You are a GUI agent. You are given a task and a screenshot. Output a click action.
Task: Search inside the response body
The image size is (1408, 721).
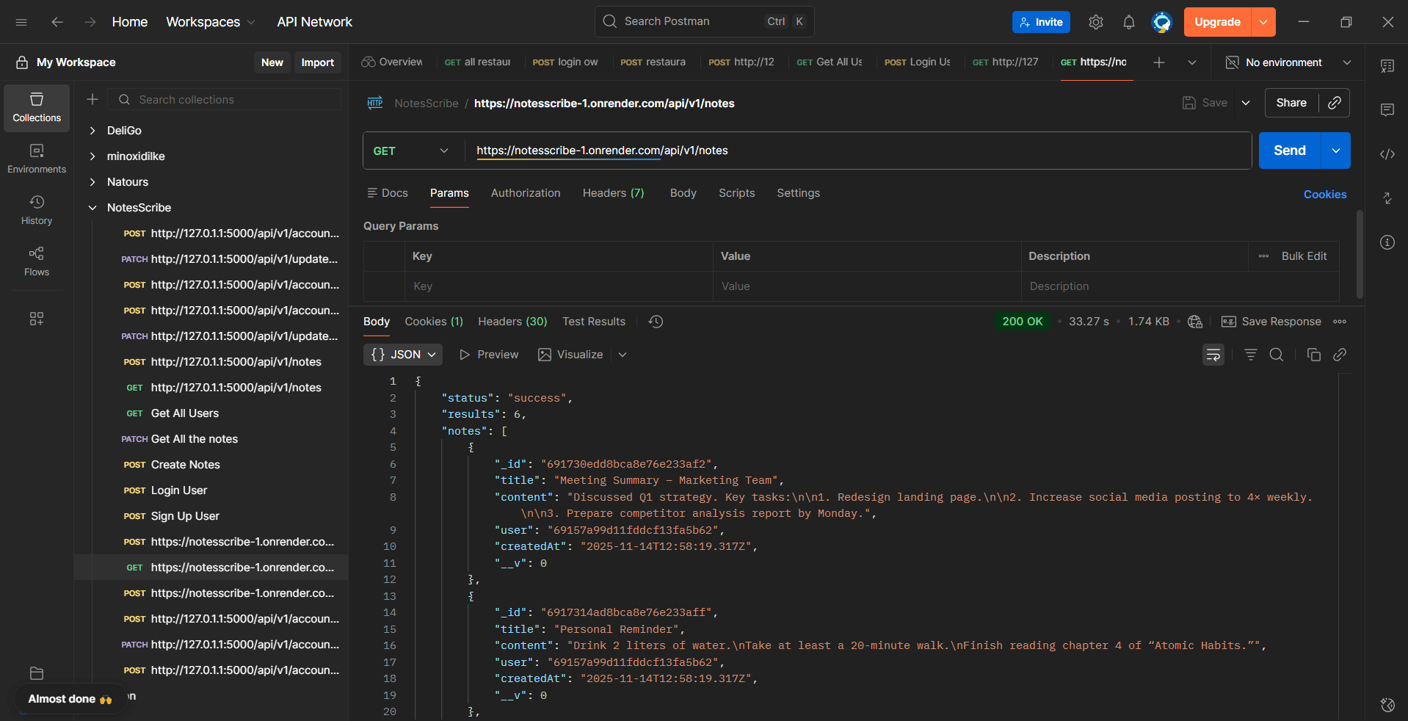[1277, 355]
